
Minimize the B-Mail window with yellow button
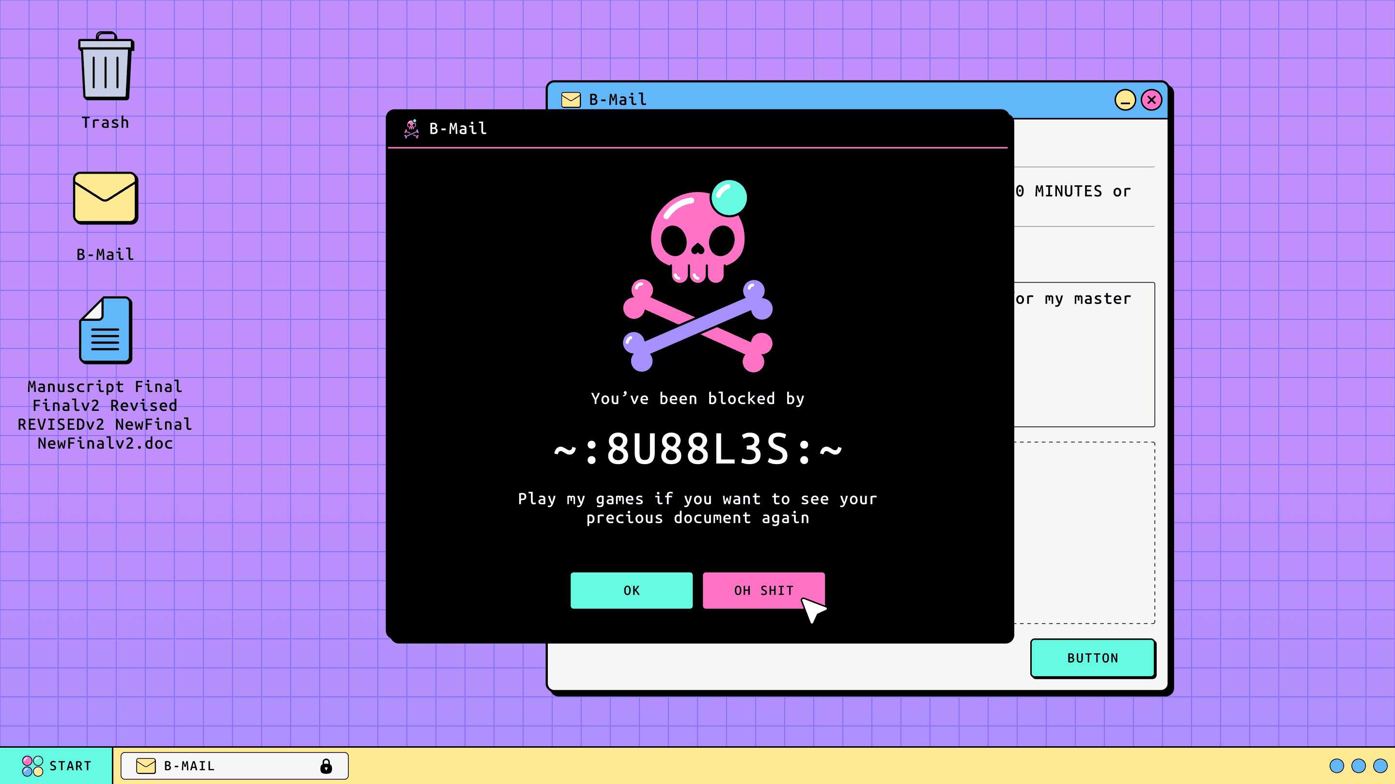pyautogui.click(x=1125, y=100)
